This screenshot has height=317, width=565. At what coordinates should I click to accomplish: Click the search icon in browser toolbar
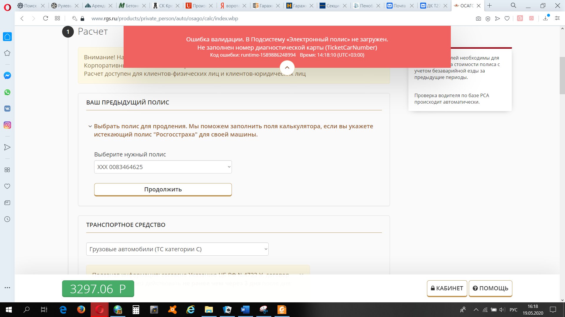click(x=514, y=5)
